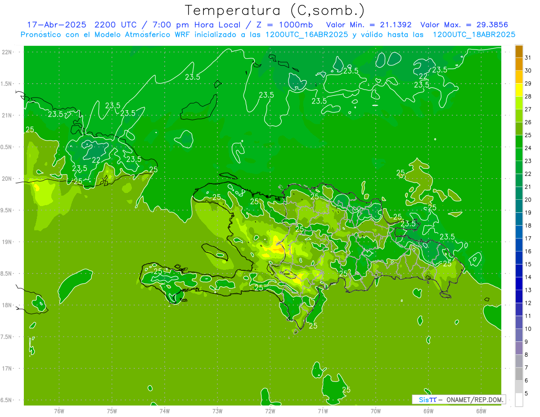Click the '20N' latitude label
The height and width of the screenshot is (417, 540).
point(7,179)
